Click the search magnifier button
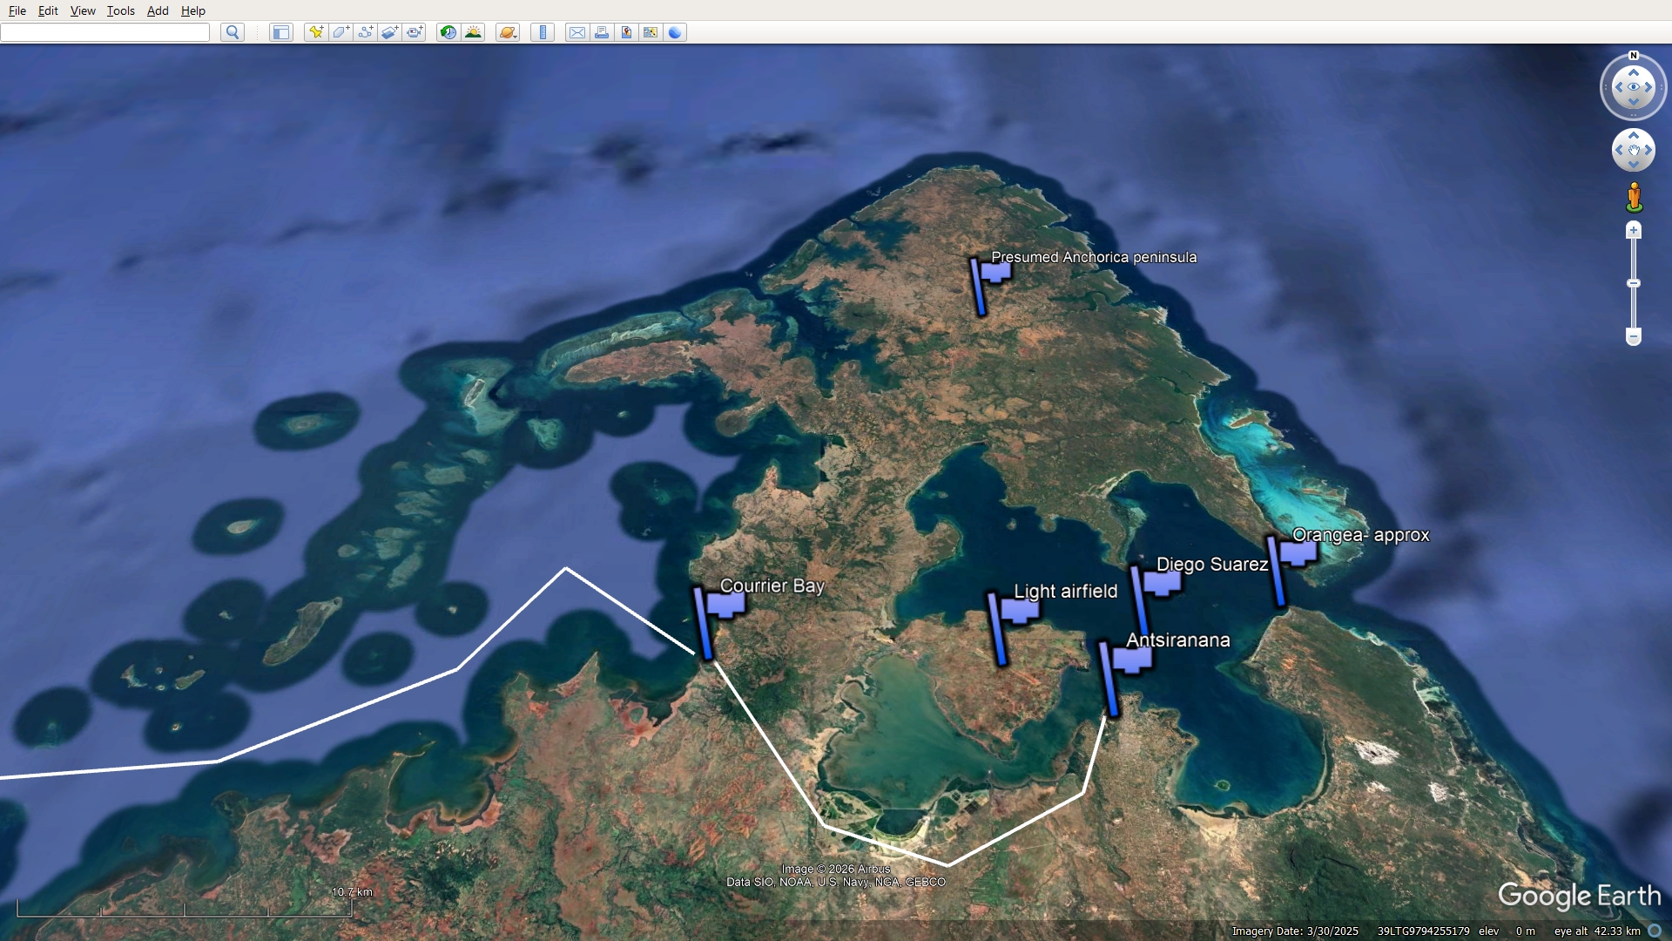Screen dimensions: 1672x941 [x=232, y=32]
